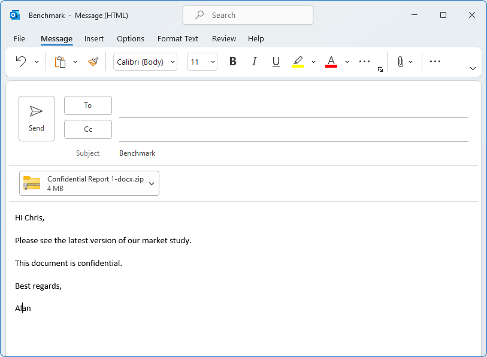The width and height of the screenshot is (487, 357).
Task: Click the Subject field containing Benchmark
Action: point(294,153)
